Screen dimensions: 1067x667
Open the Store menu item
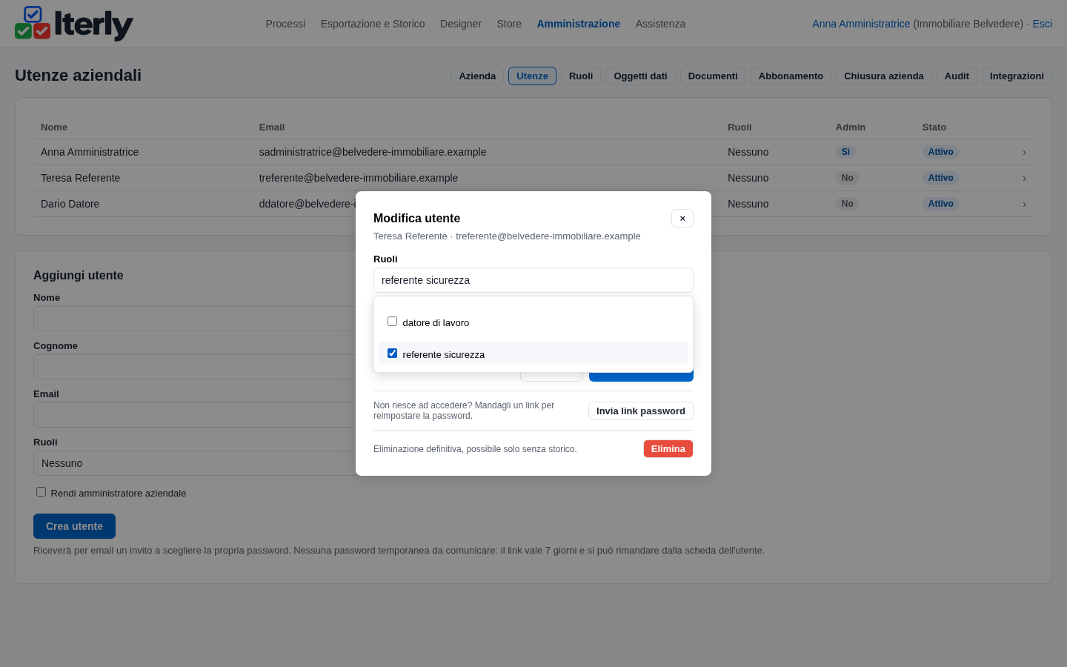tap(509, 24)
